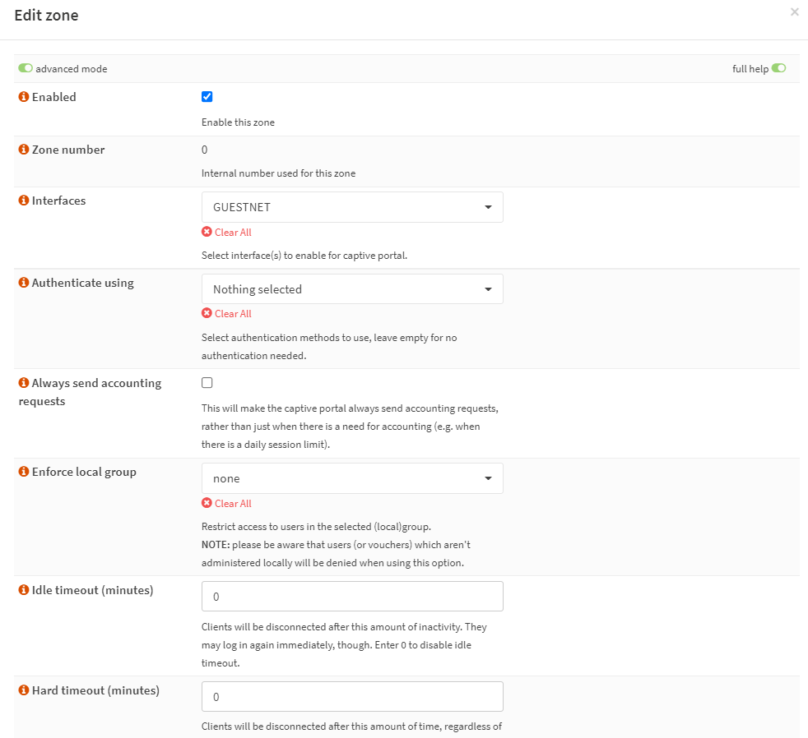Open the Enforce local group dropdown
808x738 pixels.
[352, 478]
